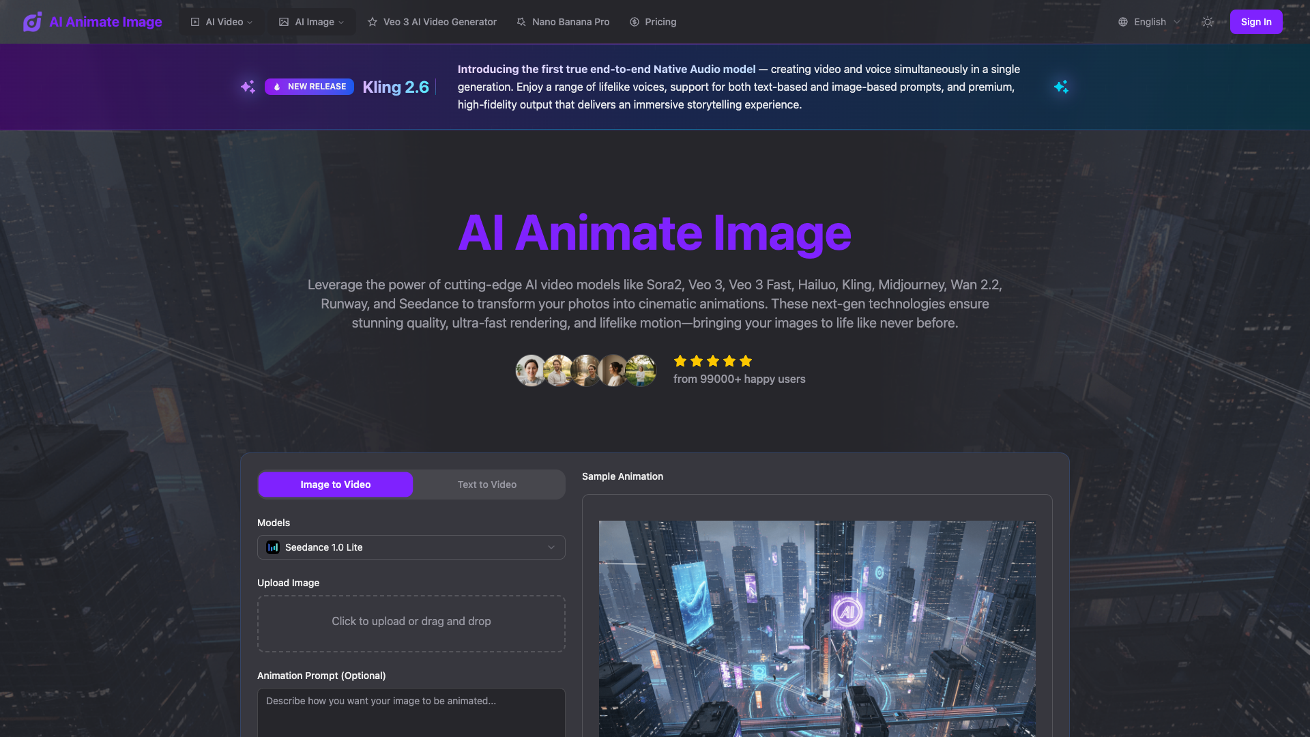Click the AI Animate Image logo icon
Screen dimensions: 1310x737
pyautogui.click(x=33, y=22)
